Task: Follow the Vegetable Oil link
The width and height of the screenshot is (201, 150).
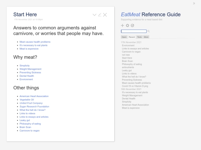Action: pyautogui.click(x=27, y=100)
